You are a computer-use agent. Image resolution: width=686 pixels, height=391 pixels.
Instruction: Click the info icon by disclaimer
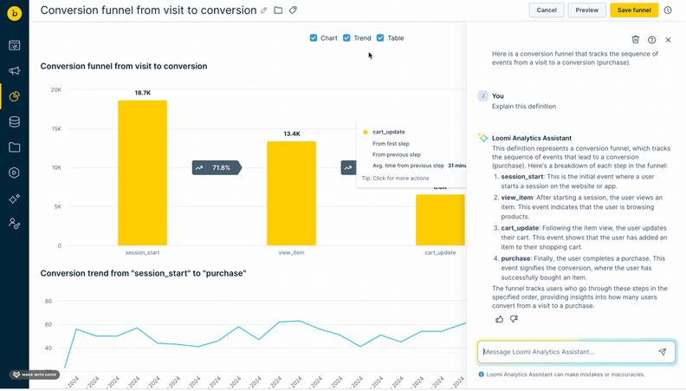click(x=482, y=375)
